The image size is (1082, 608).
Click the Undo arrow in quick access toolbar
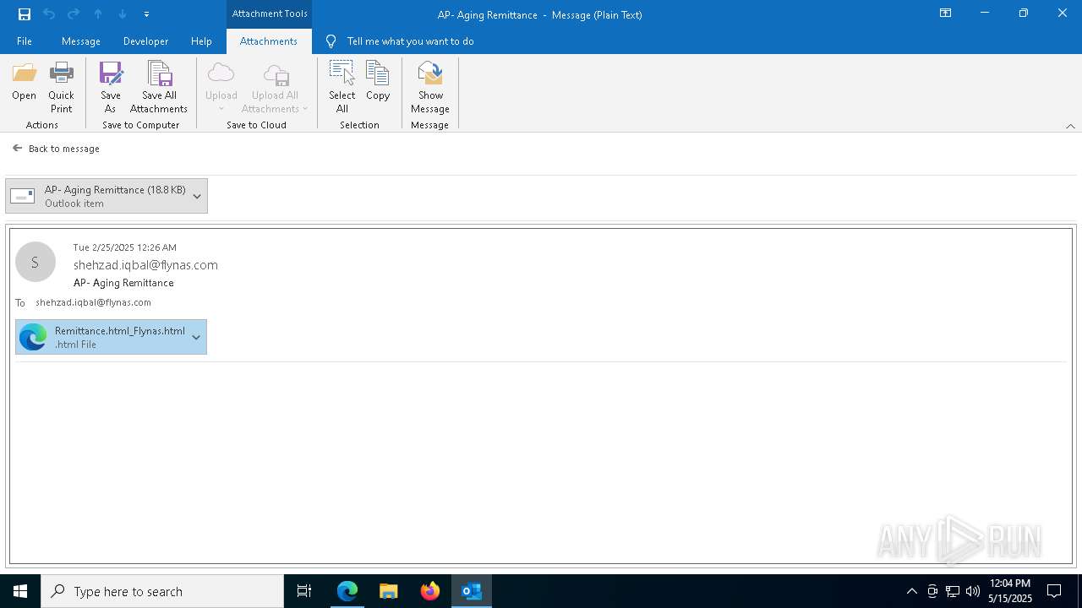tap(49, 14)
